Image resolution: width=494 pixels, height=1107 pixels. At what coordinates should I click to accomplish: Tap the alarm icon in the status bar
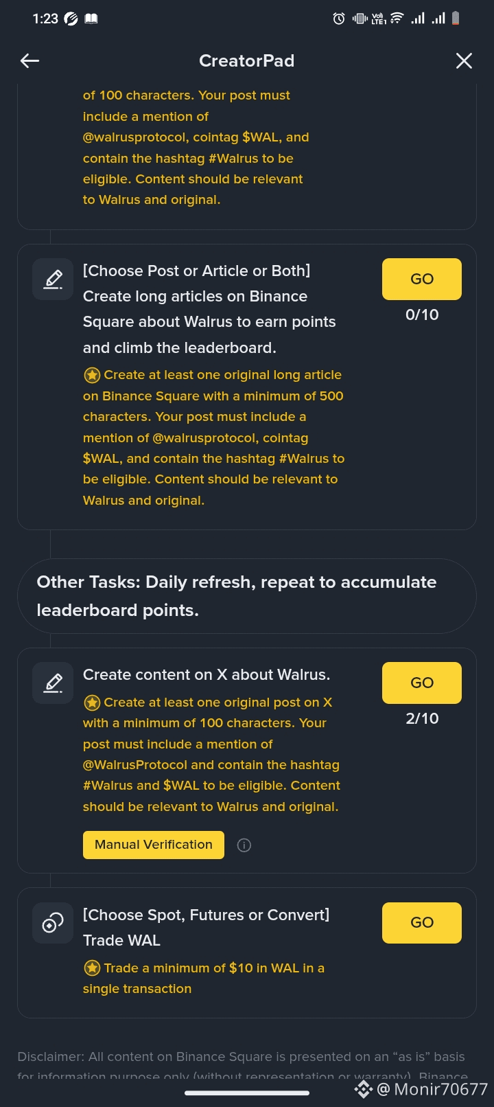pos(338,19)
